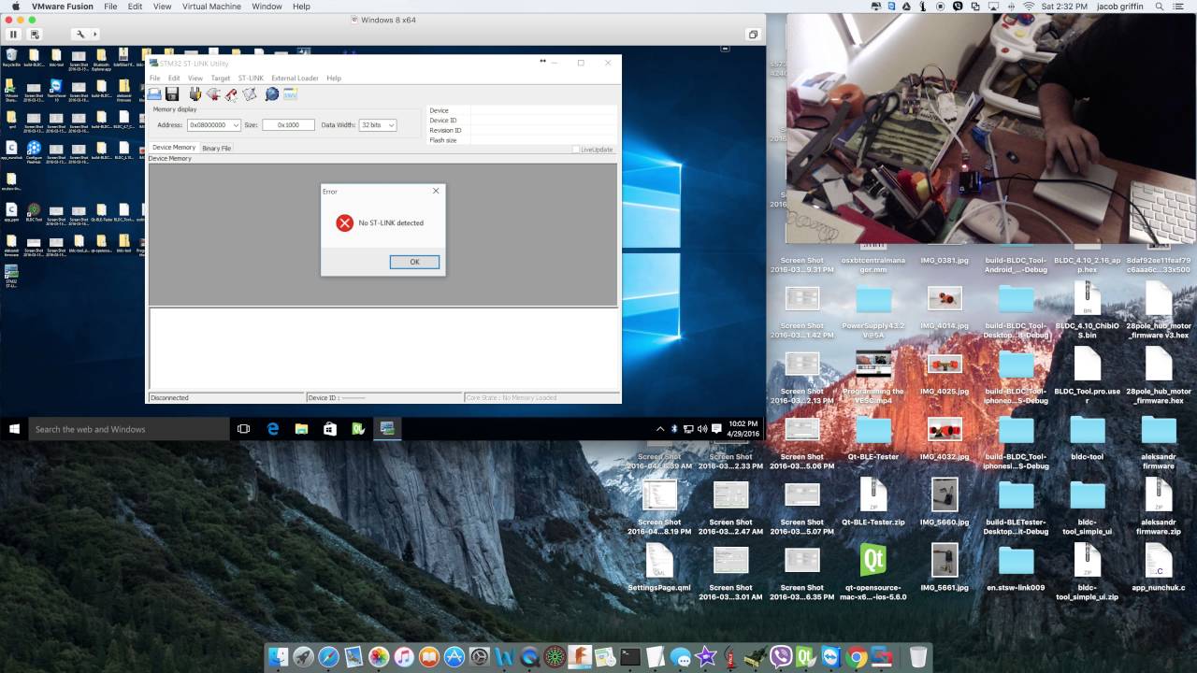The height and width of the screenshot is (673, 1197).
Task: Open Finder in the macOS Dock
Action: pyautogui.click(x=278, y=657)
